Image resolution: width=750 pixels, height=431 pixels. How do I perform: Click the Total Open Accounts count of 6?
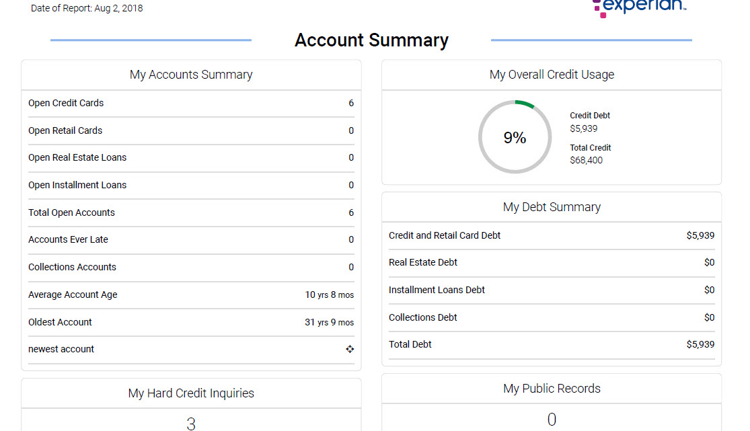point(350,212)
